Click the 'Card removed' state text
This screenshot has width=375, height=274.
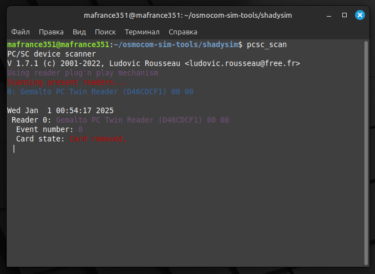98,139
